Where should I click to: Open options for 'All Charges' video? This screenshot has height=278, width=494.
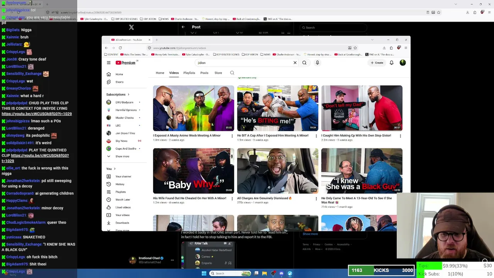[316, 198]
